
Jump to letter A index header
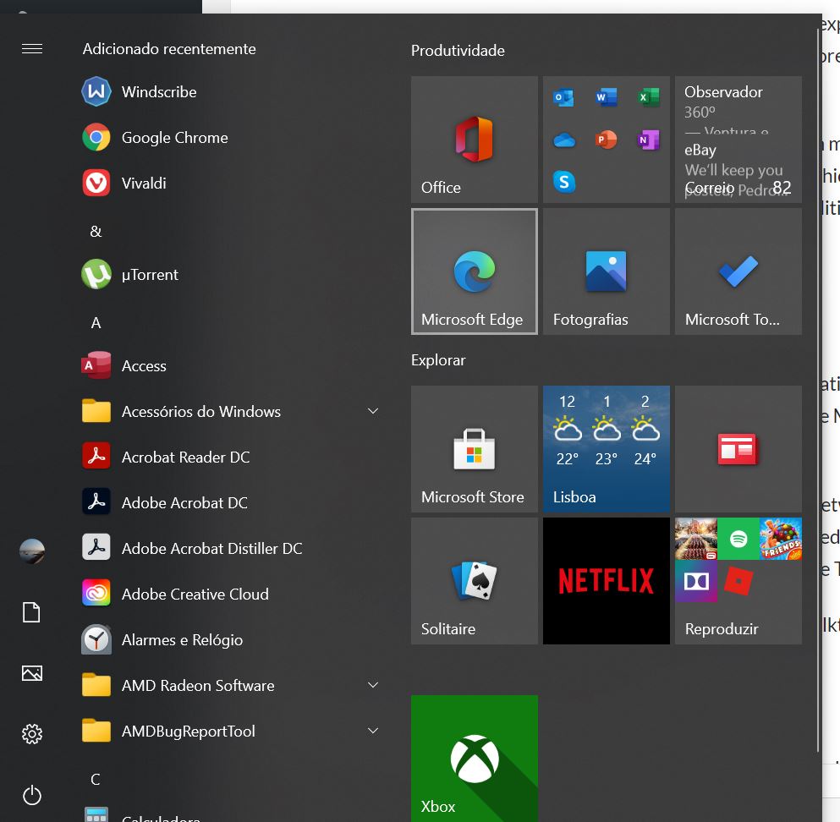(x=96, y=323)
